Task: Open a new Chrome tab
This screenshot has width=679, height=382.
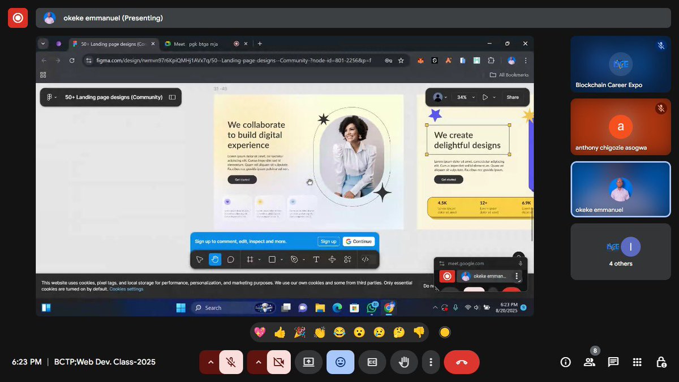Action: pos(260,44)
